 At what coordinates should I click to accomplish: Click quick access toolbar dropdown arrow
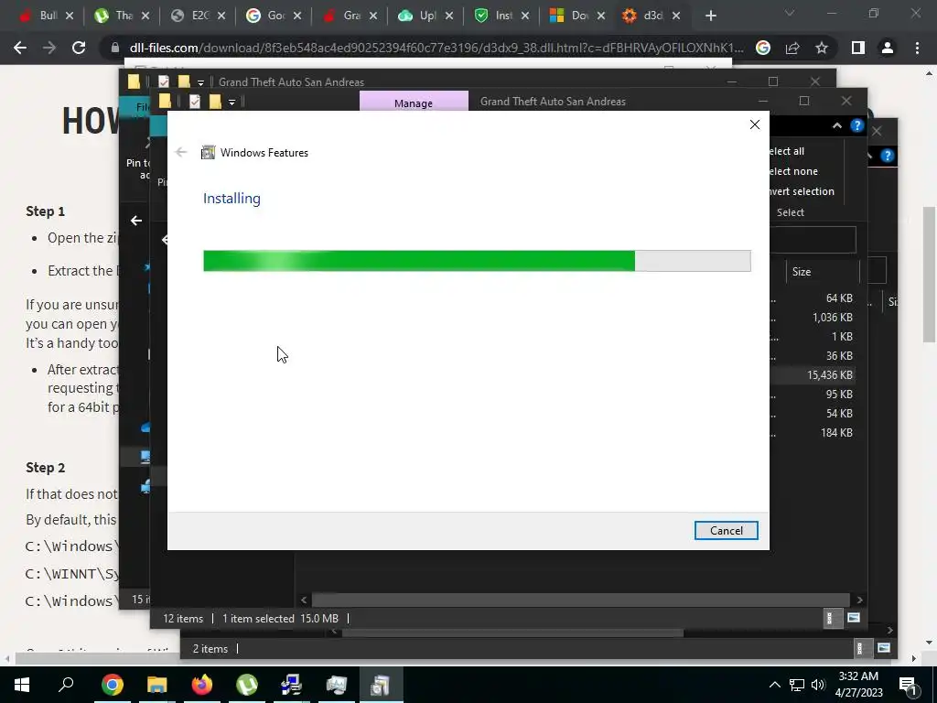tap(232, 103)
